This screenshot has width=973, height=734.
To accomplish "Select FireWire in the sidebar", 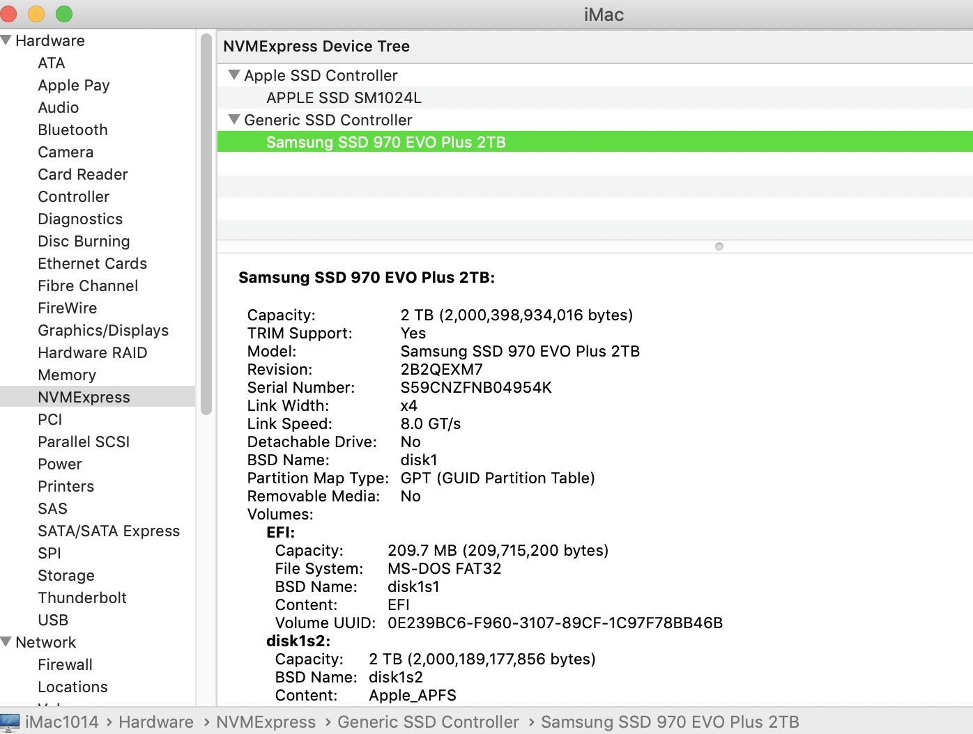I will [x=68, y=308].
